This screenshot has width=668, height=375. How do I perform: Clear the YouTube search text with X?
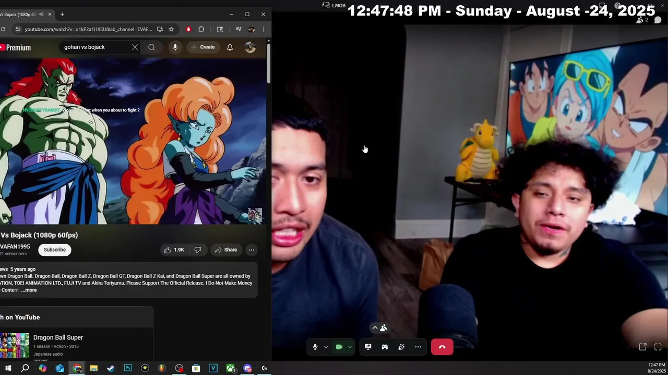(135, 47)
